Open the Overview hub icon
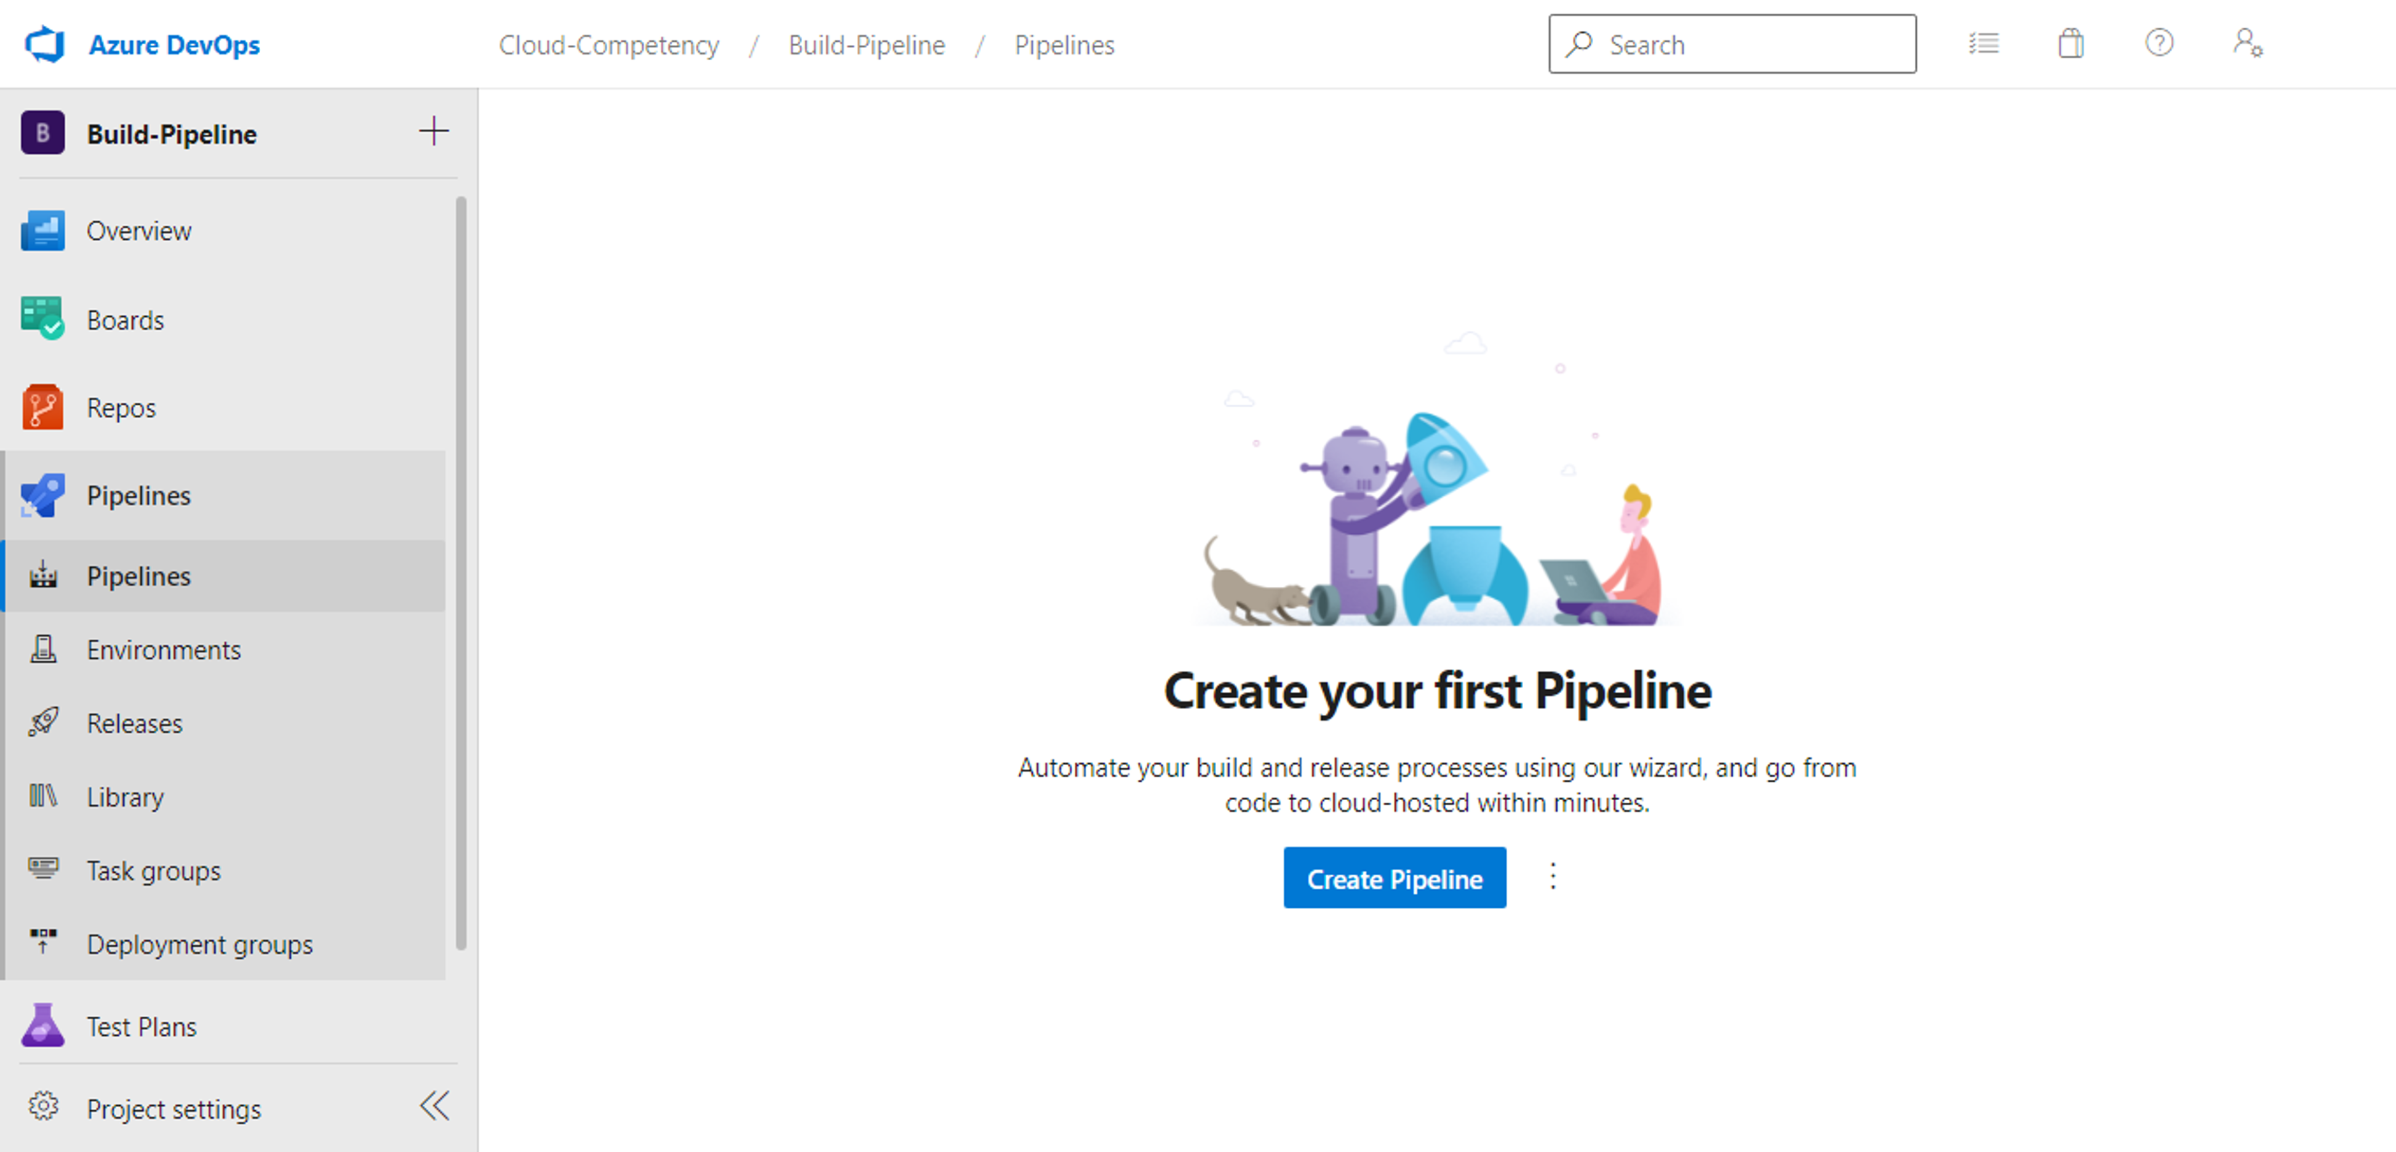The image size is (2396, 1152). 43,231
